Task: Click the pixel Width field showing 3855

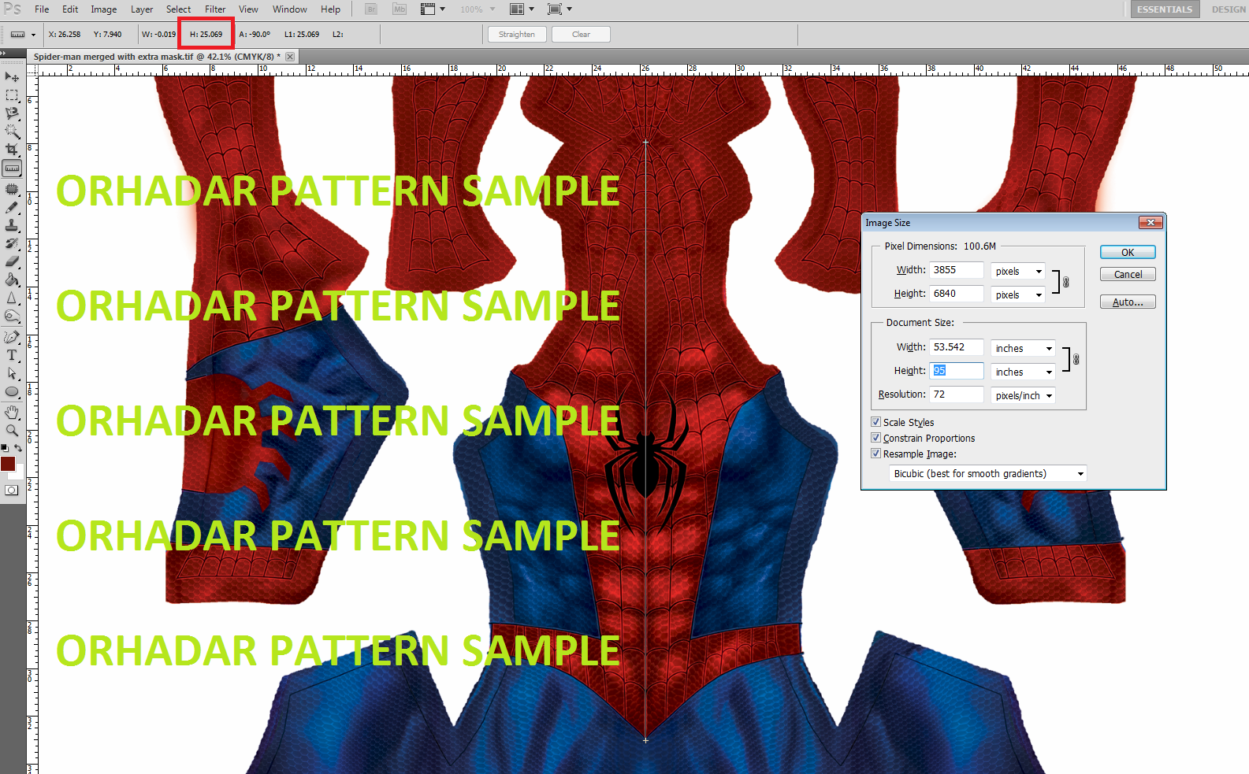Action: pos(956,270)
